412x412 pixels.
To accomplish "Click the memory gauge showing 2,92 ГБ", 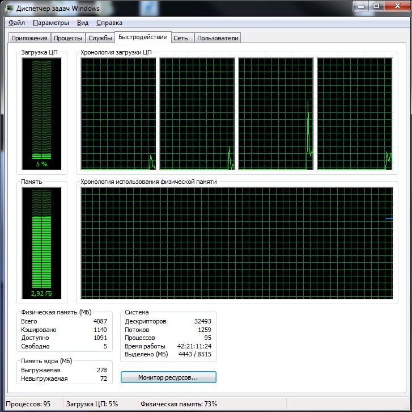I will 41,243.
